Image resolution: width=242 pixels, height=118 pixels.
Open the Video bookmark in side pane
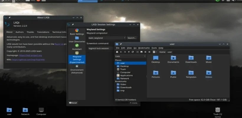130,84
